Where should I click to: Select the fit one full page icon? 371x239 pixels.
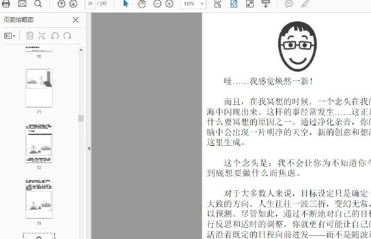click(234, 4)
